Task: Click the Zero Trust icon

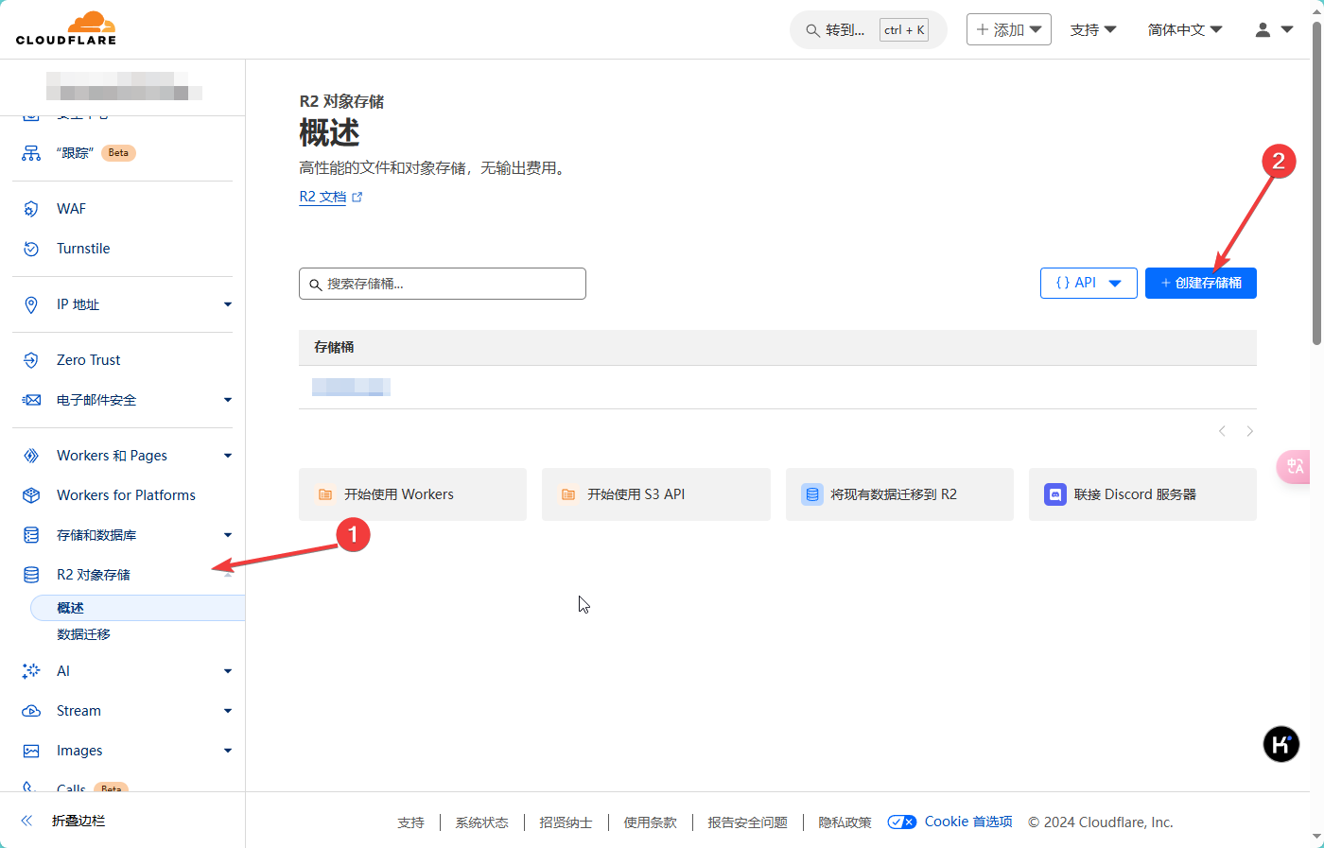Action: (31, 360)
